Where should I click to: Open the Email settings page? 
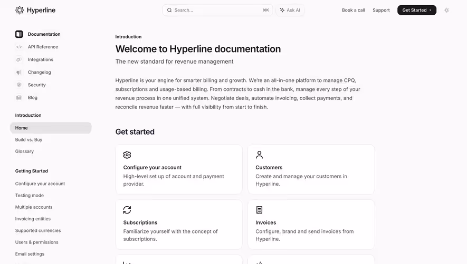coord(30,254)
